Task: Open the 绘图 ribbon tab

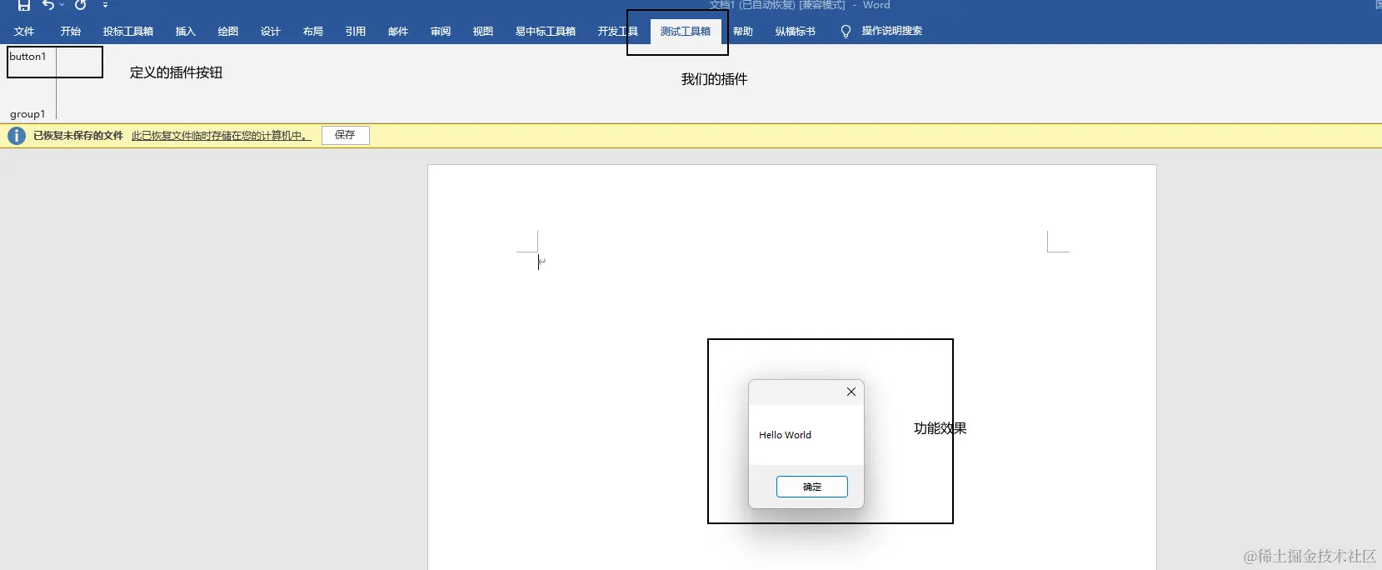Action: [228, 32]
